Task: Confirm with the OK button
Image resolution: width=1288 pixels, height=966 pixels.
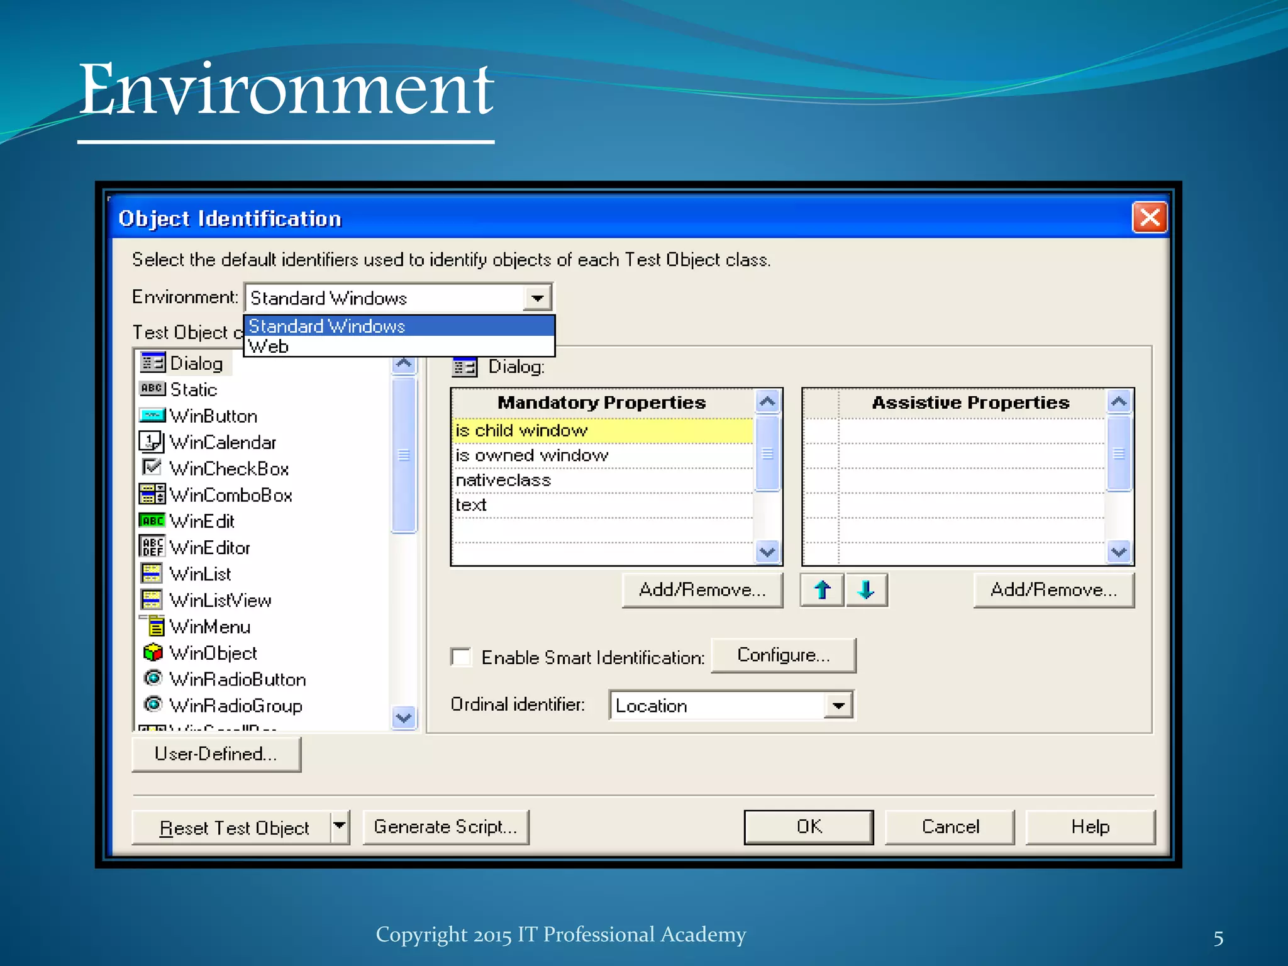Action: (x=809, y=827)
